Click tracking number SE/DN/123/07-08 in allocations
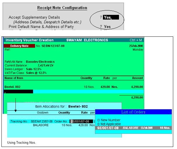Image resolution: width=177 pixels, height=149 pixels. tap(42, 122)
